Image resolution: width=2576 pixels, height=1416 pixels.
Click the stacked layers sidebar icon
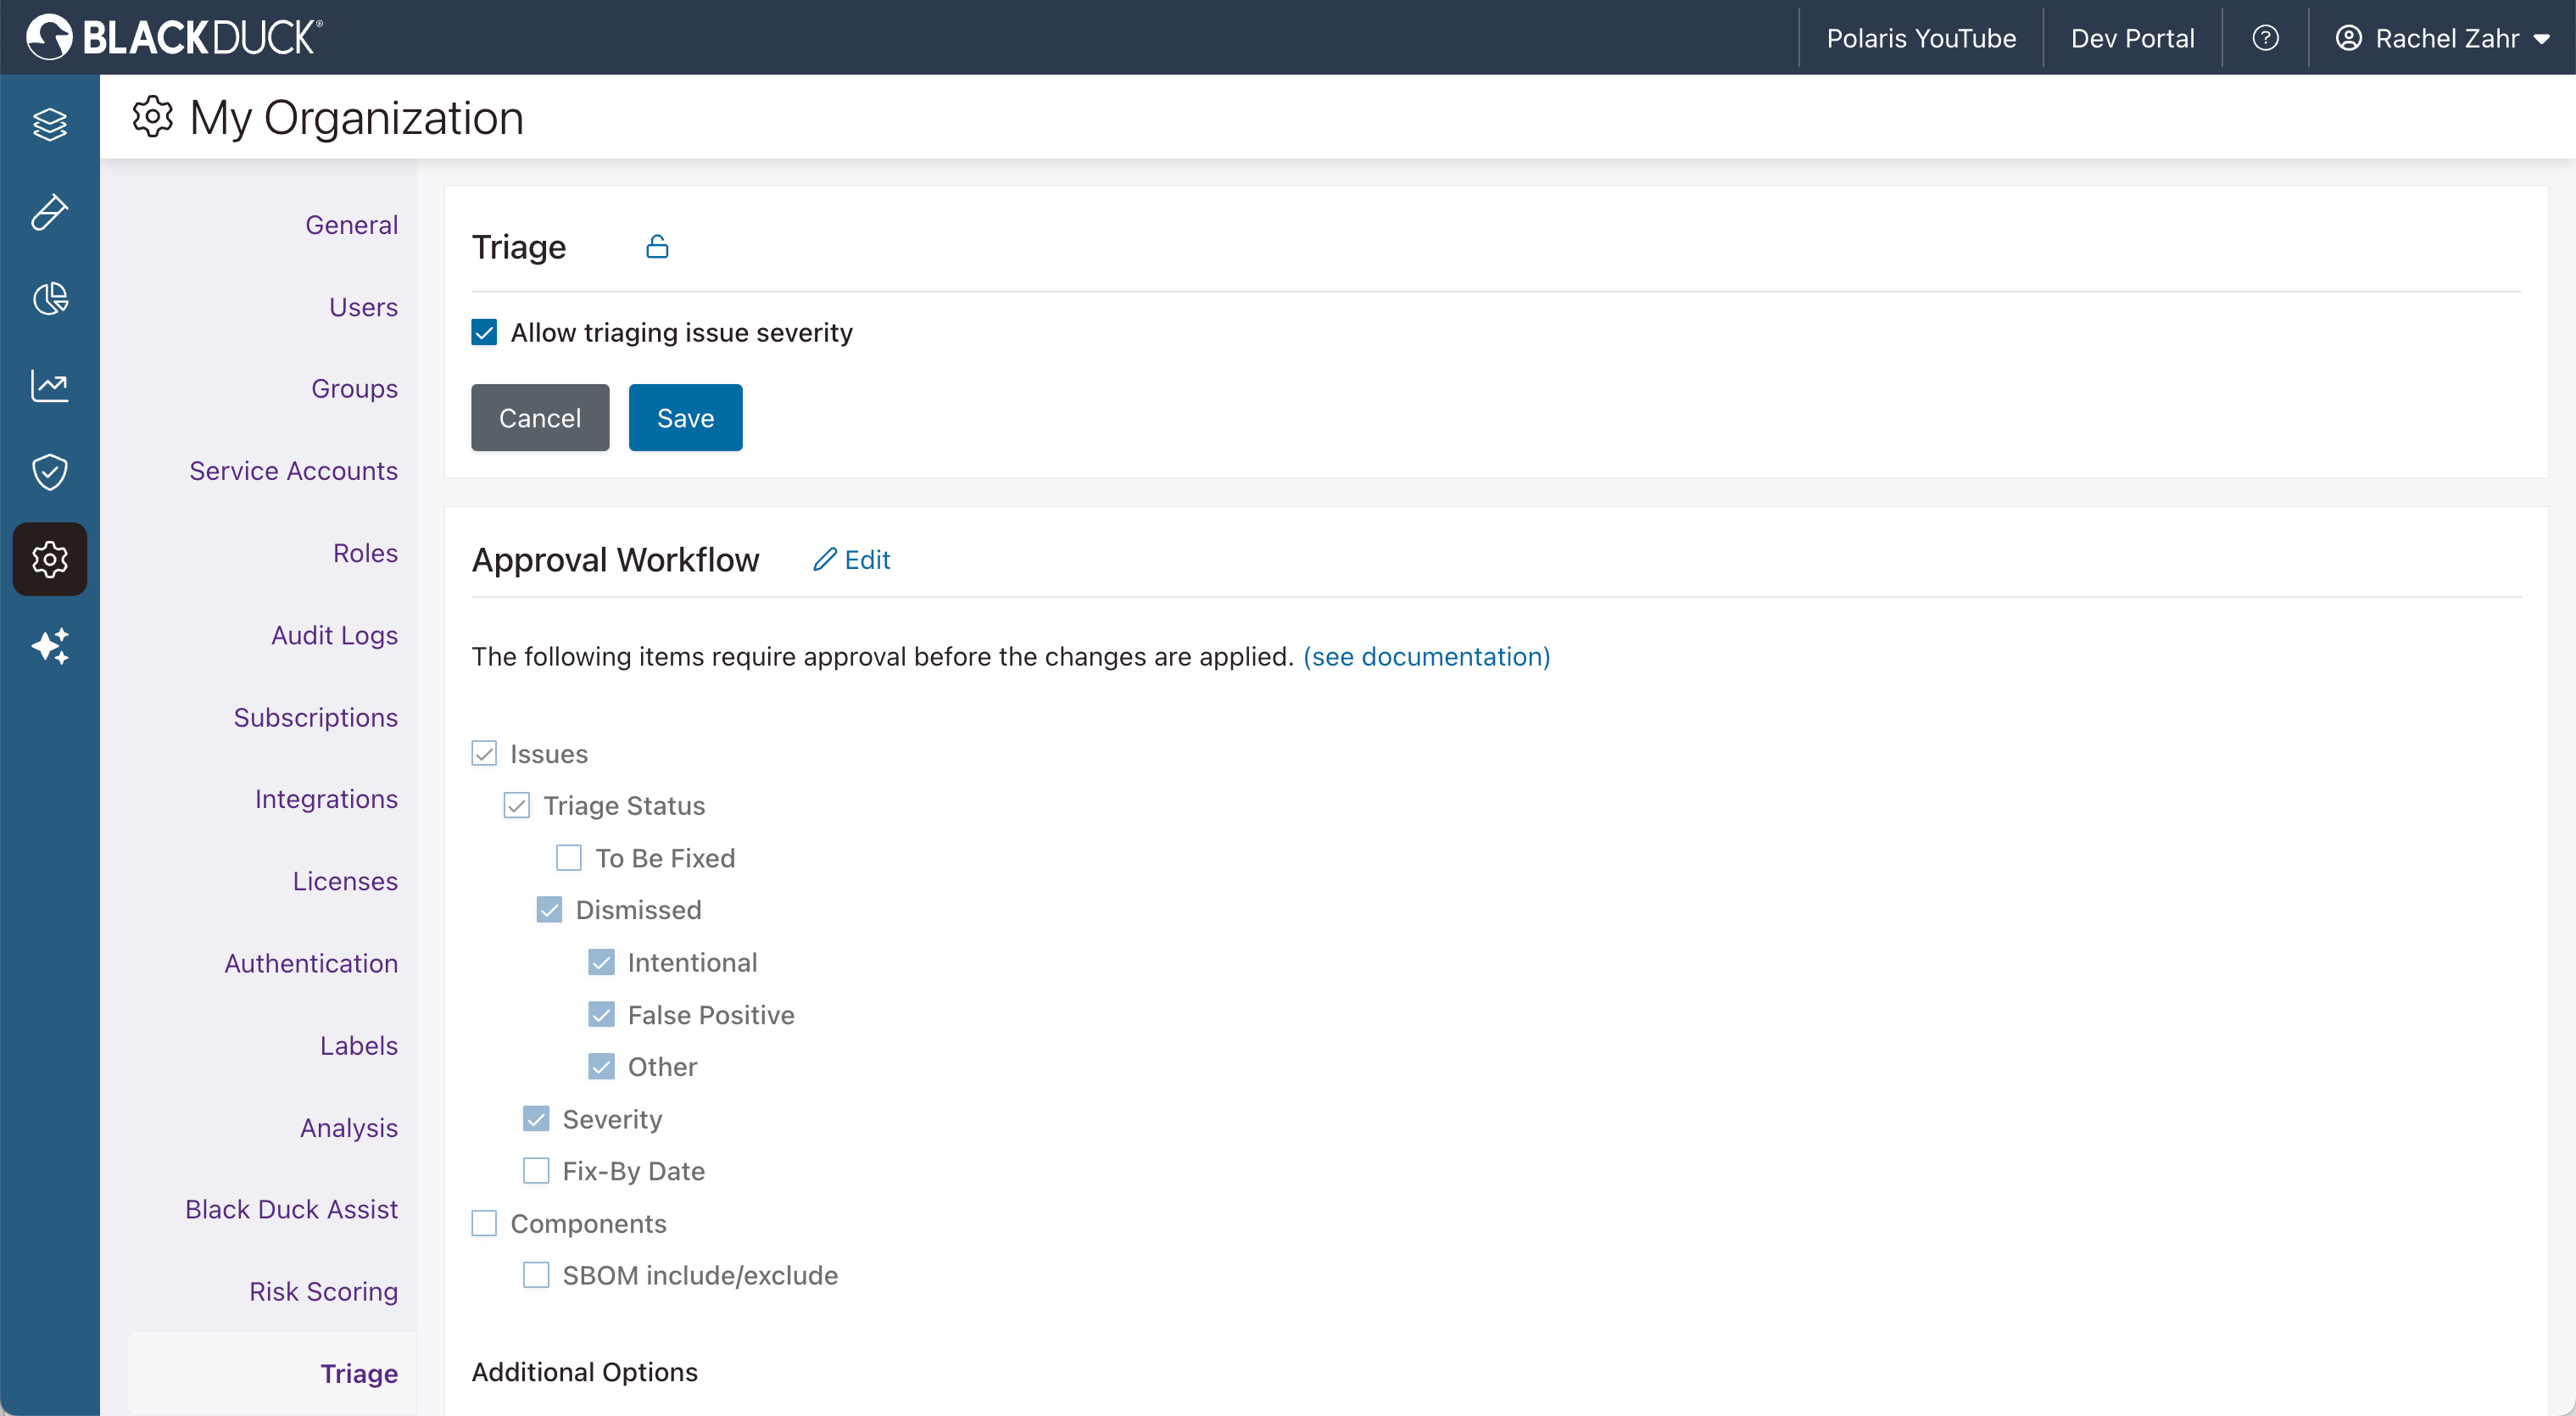pos(49,124)
